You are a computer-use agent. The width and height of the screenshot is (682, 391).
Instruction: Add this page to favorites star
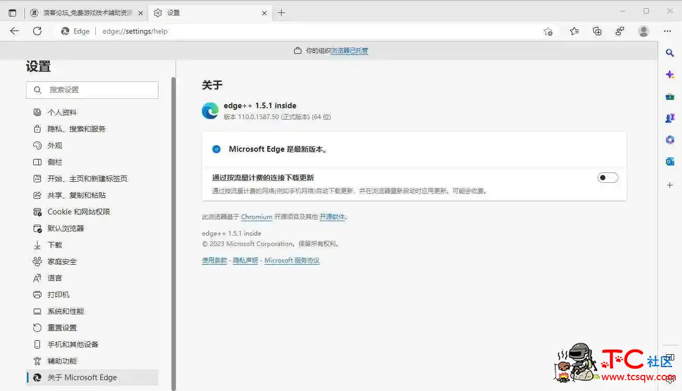click(548, 32)
